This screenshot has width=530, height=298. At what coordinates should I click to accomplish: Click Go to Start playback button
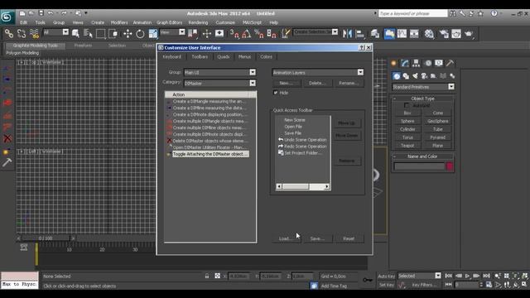pos(448,276)
